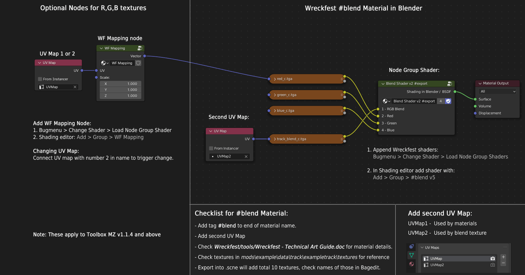Screen dimensions: 525x275
Task: Expand the green_c.tga image node
Action: pyautogui.click(x=275, y=95)
